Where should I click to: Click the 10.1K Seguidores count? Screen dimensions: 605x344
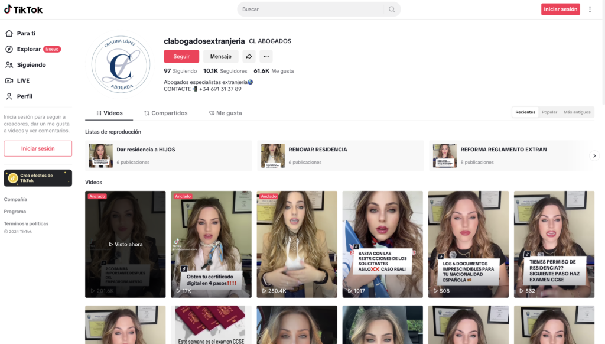tap(225, 71)
